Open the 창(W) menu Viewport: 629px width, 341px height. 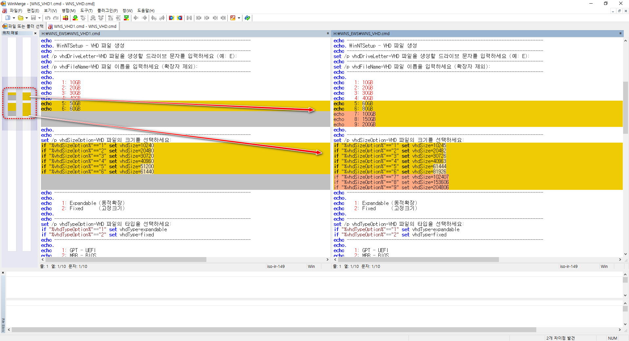(127, 11)
